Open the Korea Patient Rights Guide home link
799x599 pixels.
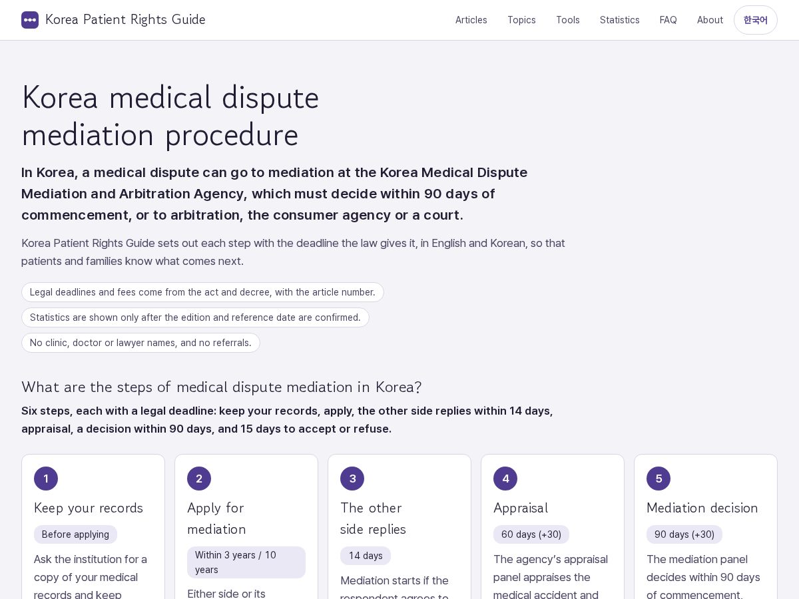point(113,20)
